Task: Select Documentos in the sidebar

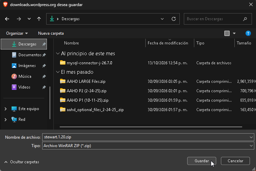Action: coord(24,55)
